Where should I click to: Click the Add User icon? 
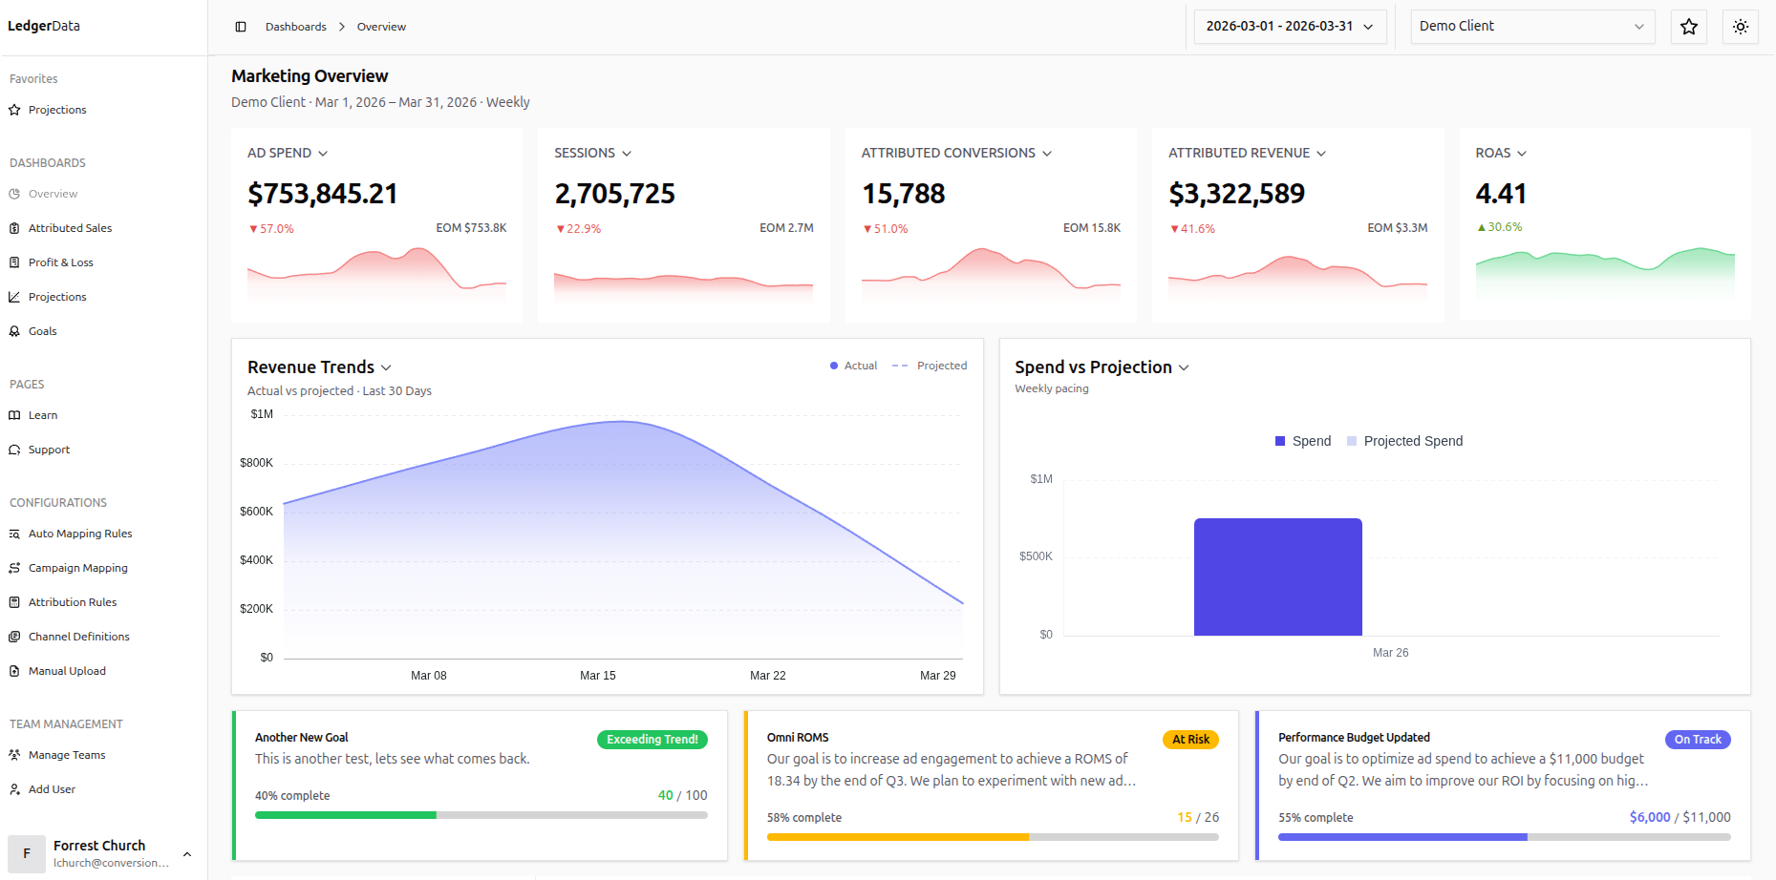click(x=14, y=789)
